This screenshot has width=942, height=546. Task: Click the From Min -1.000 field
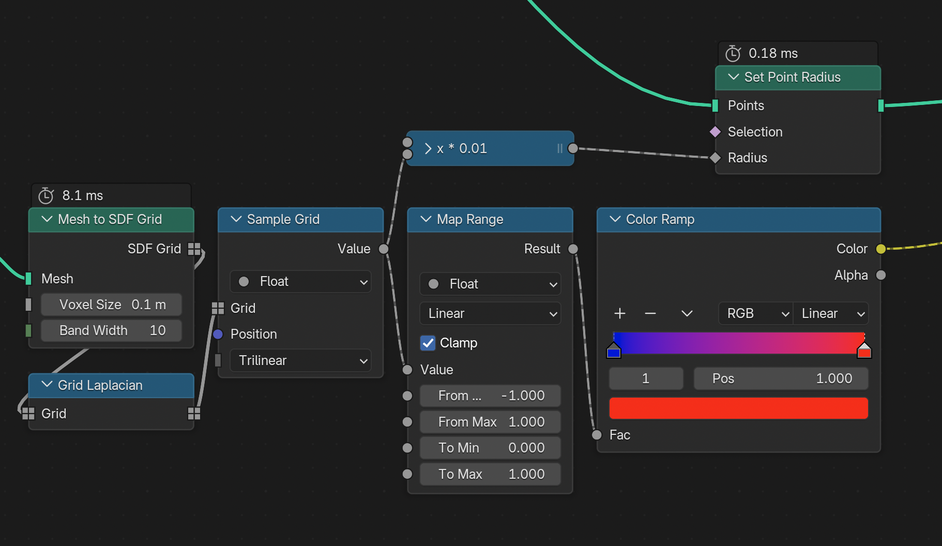pyautogui.click(x=490, y=396)
